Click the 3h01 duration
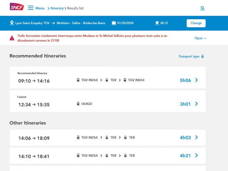Screen dimensions: 228x171 (185, 104)
